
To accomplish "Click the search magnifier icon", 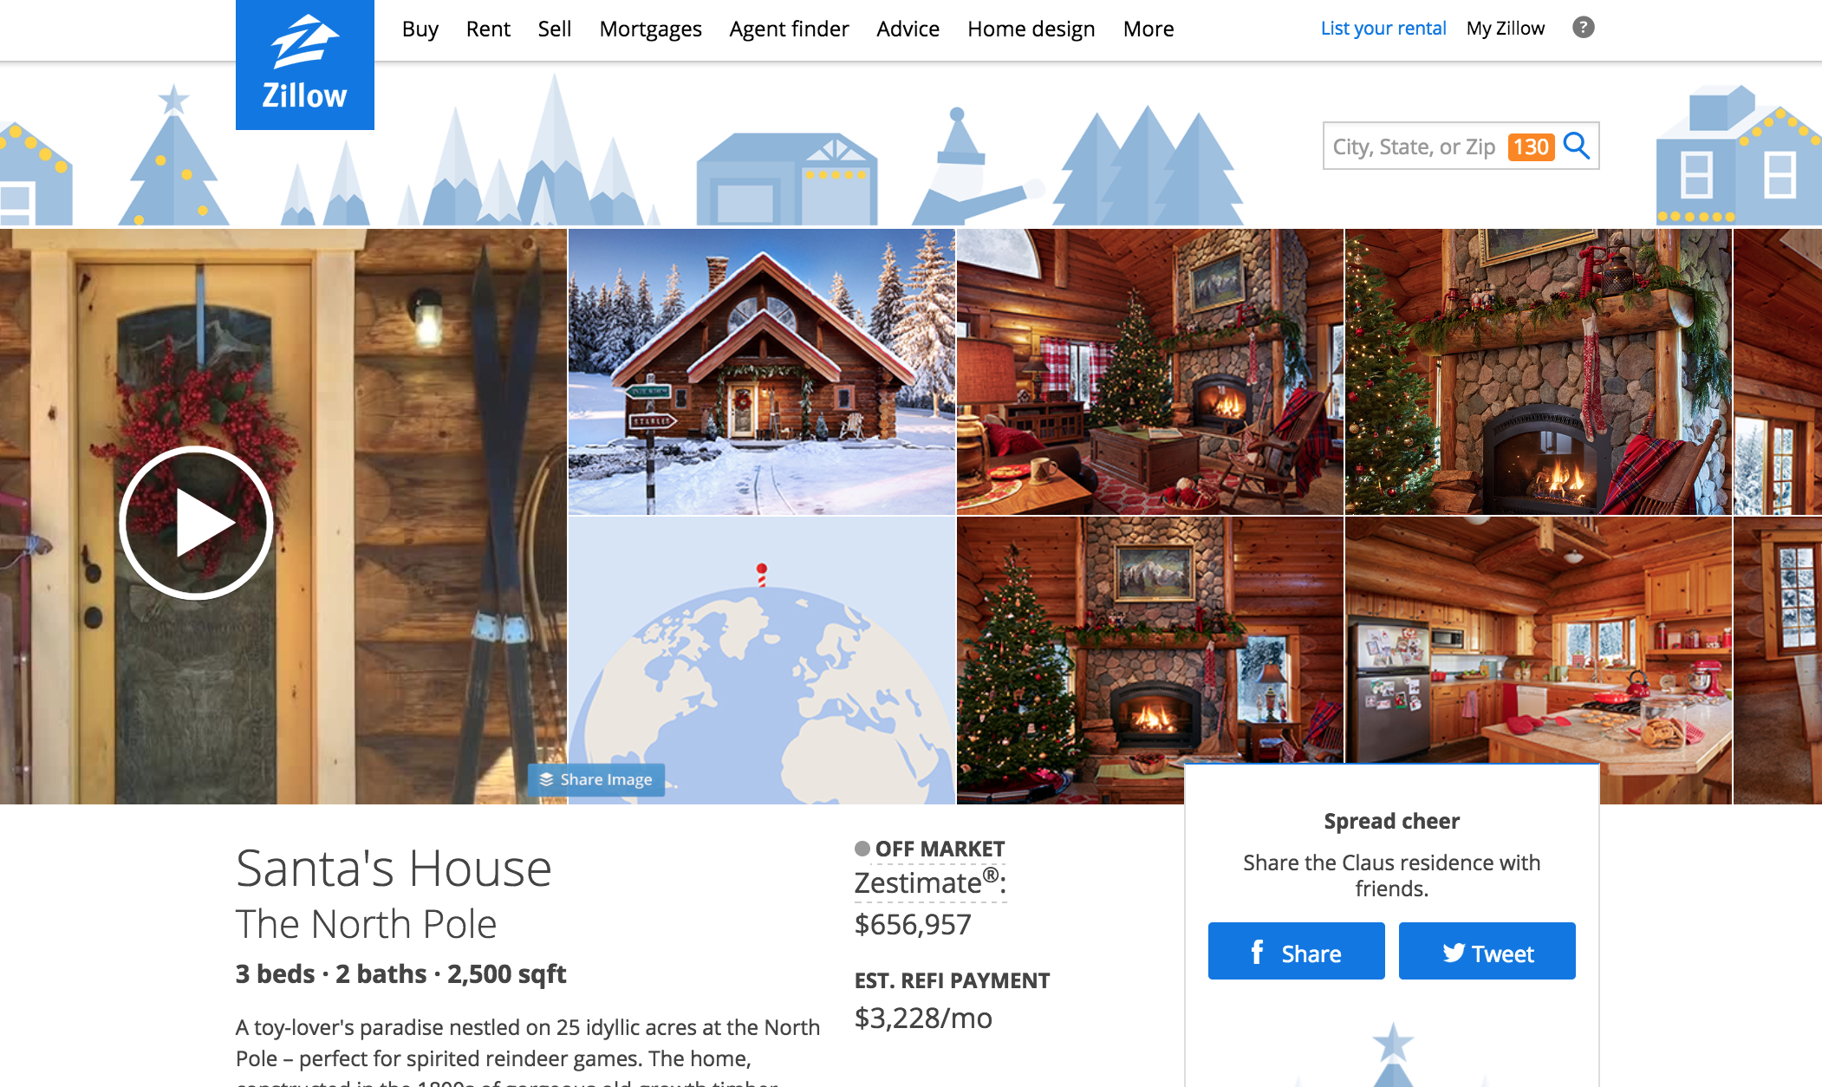I will coord(1577,146).
